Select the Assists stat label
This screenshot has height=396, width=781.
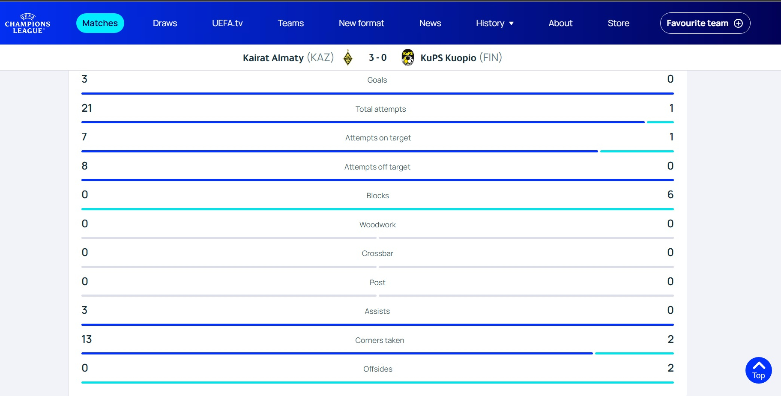click(x=377, y=311)
